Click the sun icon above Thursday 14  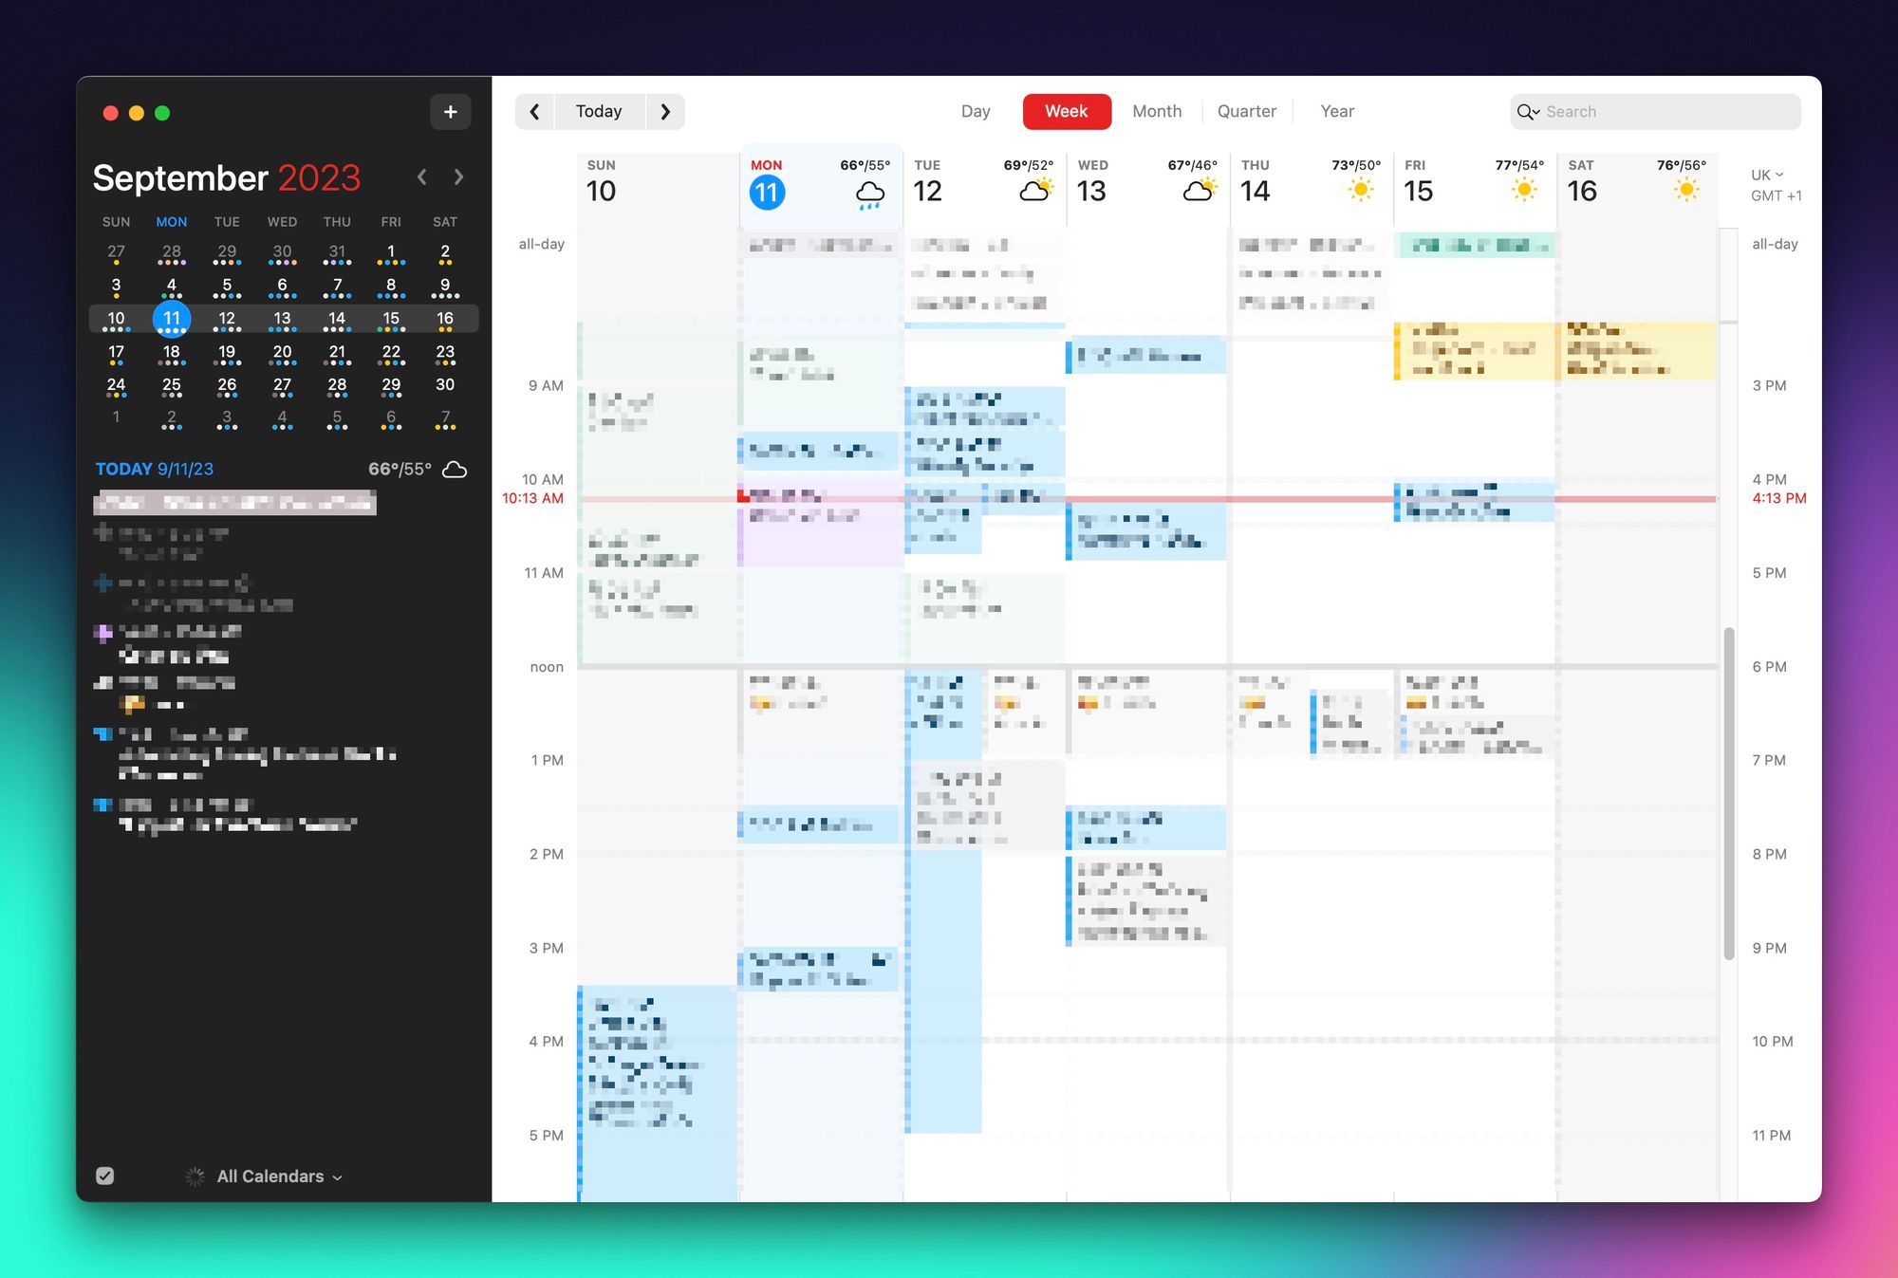point(1361,189)
